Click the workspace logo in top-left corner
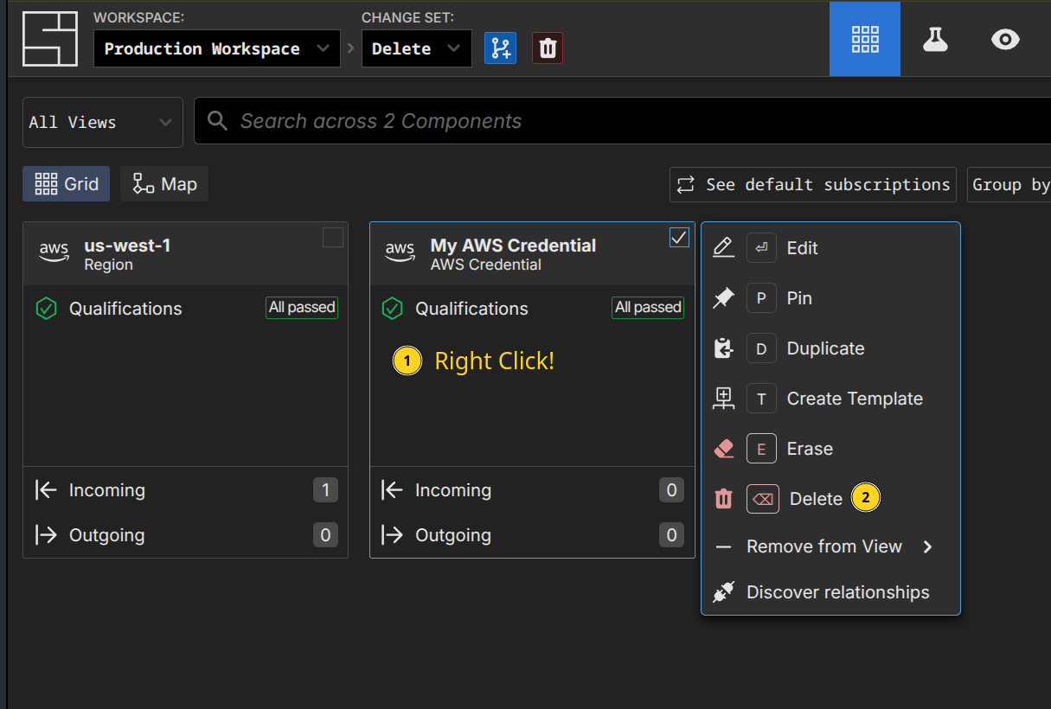 50,40
